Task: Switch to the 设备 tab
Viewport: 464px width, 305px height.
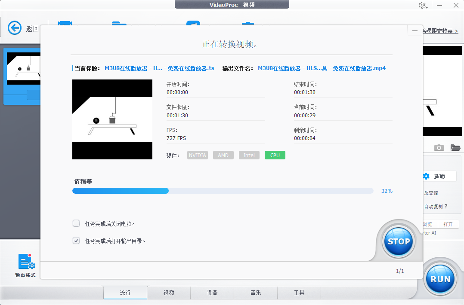Action: (212, 293)
